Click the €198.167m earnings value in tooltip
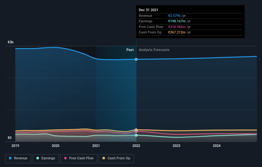Viewport: 262px width, 167px height. click(x=177, y=21)
